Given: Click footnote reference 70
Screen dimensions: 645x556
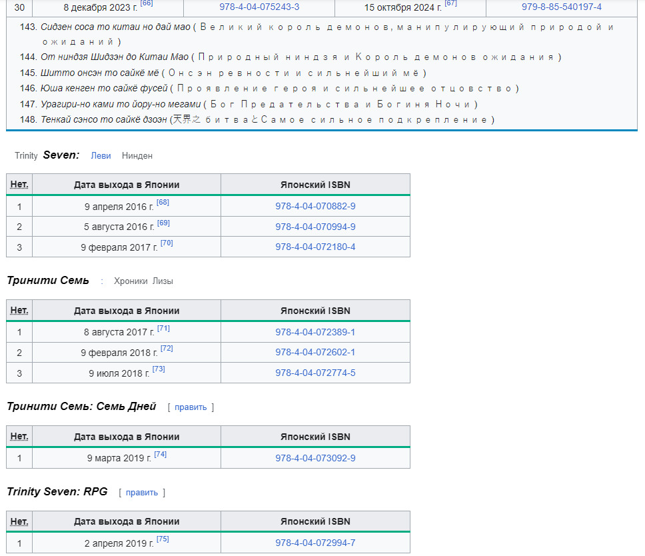Looking at the screenshot, I should (167, 243).
